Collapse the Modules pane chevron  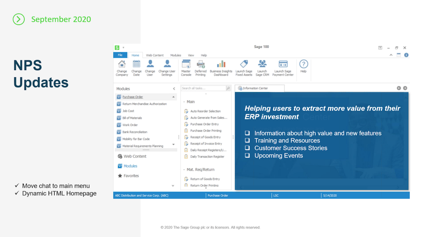click(174, 89)
